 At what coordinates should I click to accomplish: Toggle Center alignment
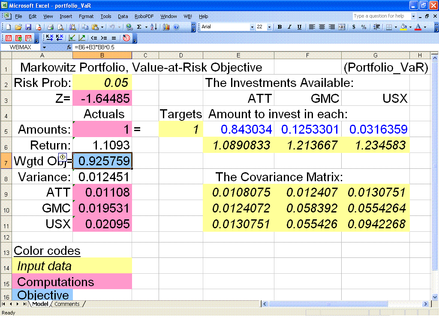pyautogui.click(x=322, y=27)
